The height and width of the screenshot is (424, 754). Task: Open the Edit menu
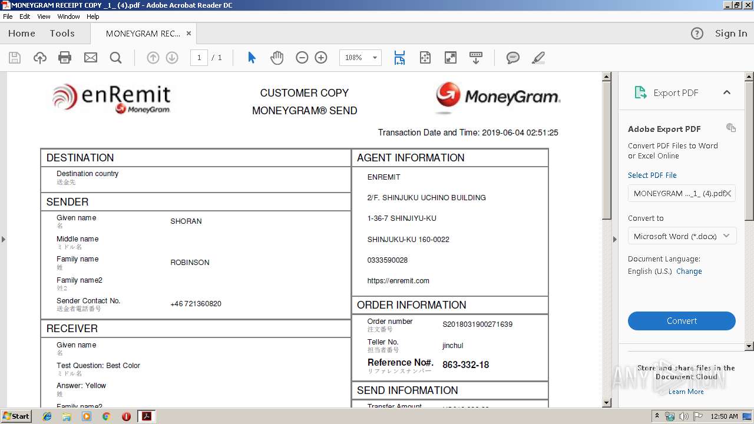coord(25,16)
